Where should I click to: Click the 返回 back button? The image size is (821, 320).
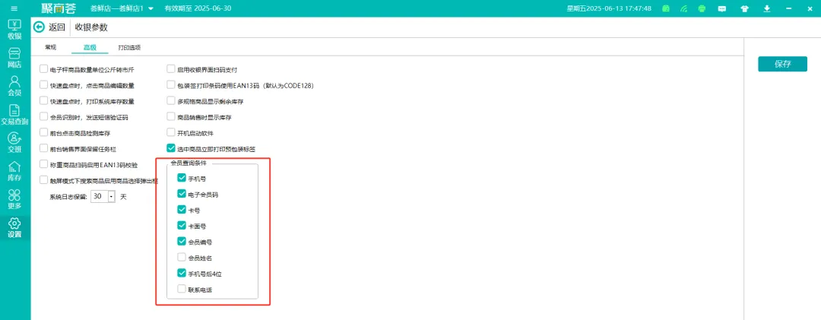coord(50,27)
